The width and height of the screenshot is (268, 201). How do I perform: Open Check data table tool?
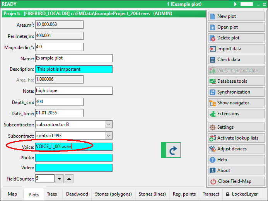pyautogui.click(x=213, y=60)
